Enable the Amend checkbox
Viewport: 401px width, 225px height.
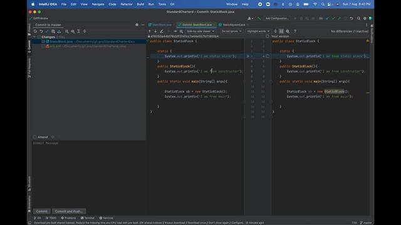coord(34,137)
